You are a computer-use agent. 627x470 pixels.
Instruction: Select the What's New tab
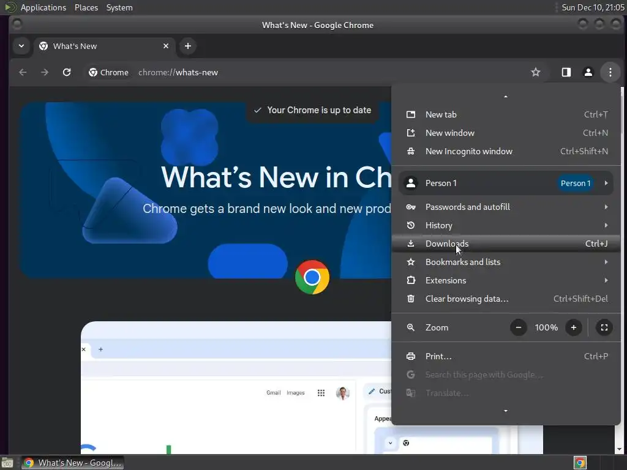tap(104, 46)
